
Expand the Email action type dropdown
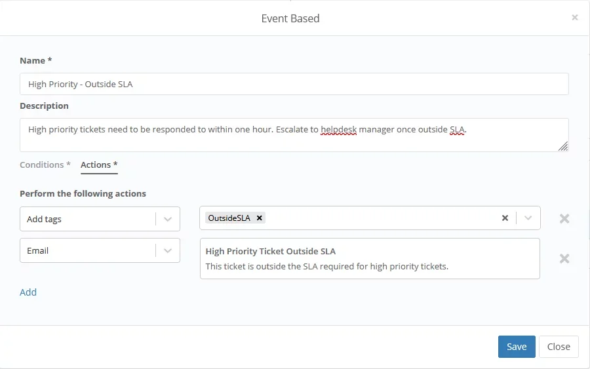(168, 250)
